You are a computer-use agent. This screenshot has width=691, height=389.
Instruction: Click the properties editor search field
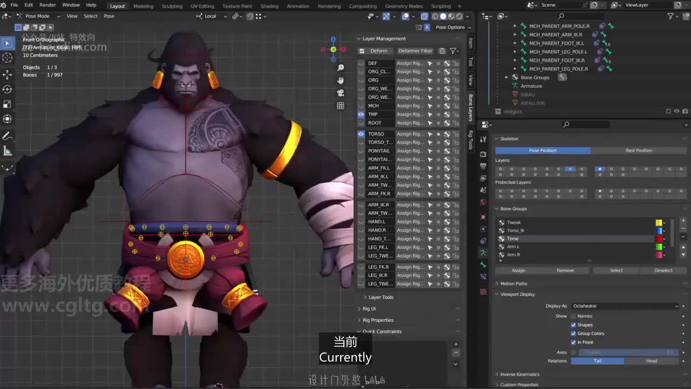tap(586, 125)
